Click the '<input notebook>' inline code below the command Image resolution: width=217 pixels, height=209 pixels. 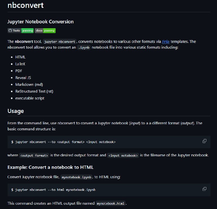[123, 156]
